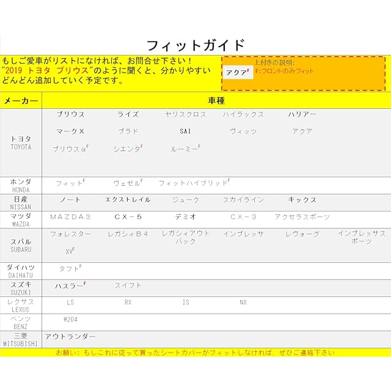Click プラド model name

click(128, 131)
